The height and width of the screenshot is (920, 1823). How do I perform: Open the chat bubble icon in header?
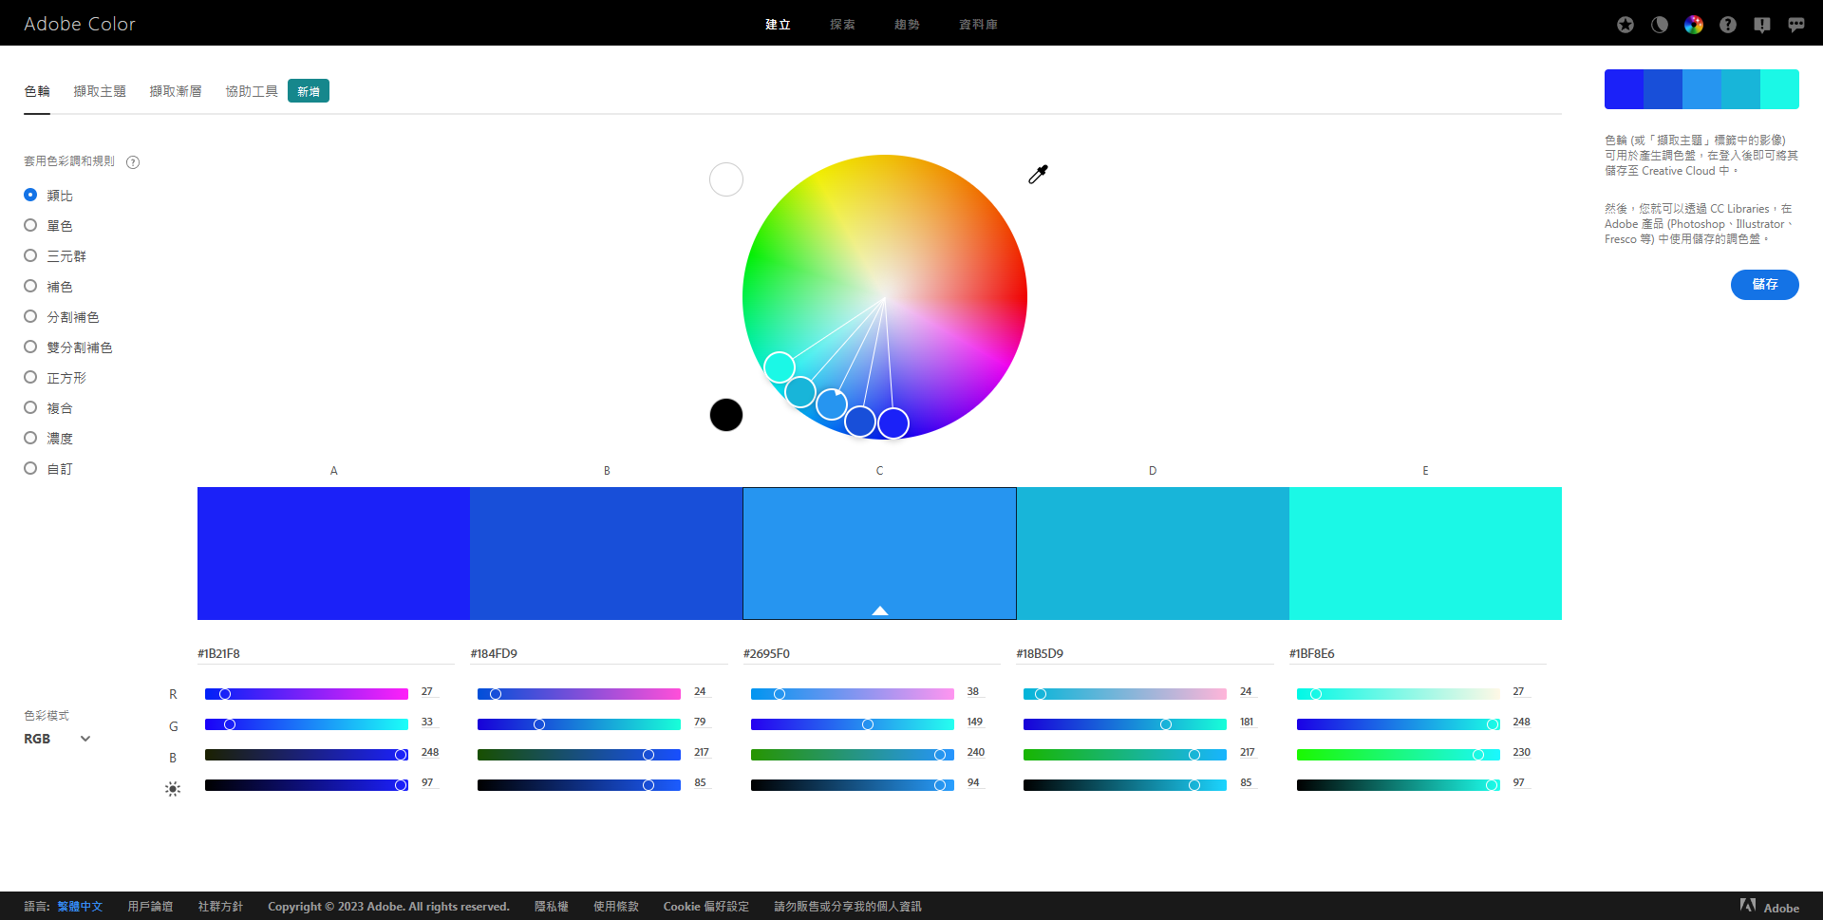pyautogui.click(x=1796, y=25)
